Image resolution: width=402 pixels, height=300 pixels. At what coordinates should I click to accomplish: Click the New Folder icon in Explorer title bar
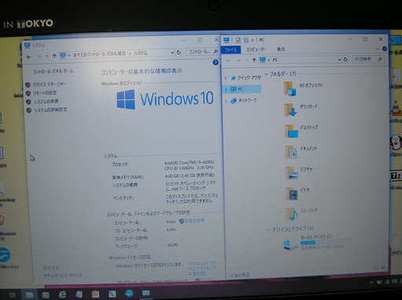point(246,40)
